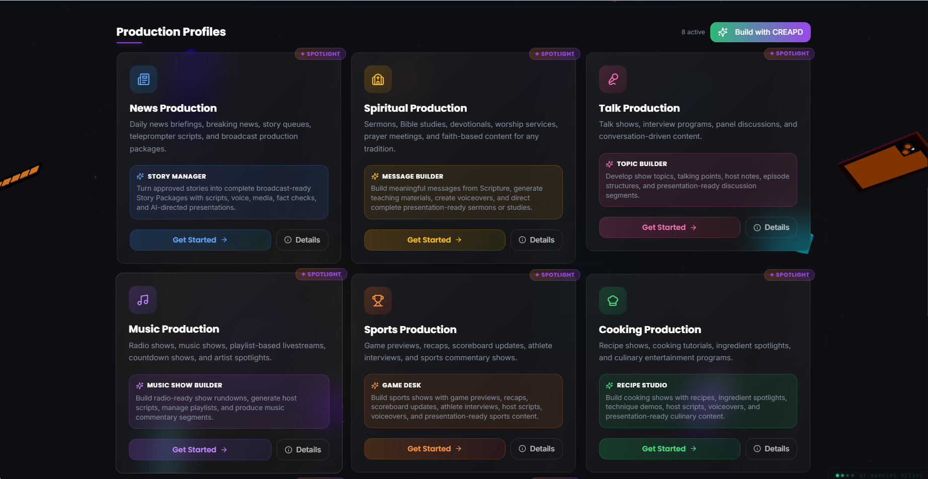Viewport: 928px width, 479px height.
Task: Click the '8 active' count text
Action: click(x=693, y=32)
